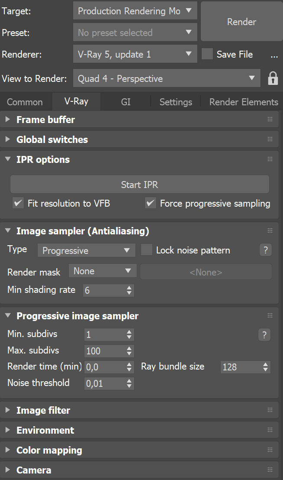Click the grip icon on Camera rollout

click(270, 470)
